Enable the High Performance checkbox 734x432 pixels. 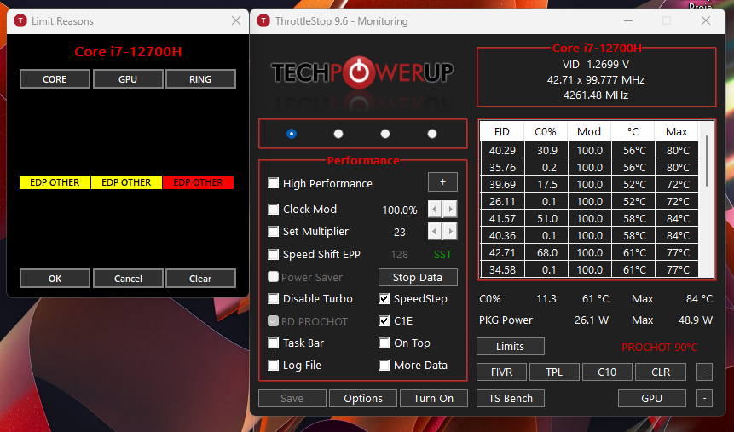click(273, 183)
